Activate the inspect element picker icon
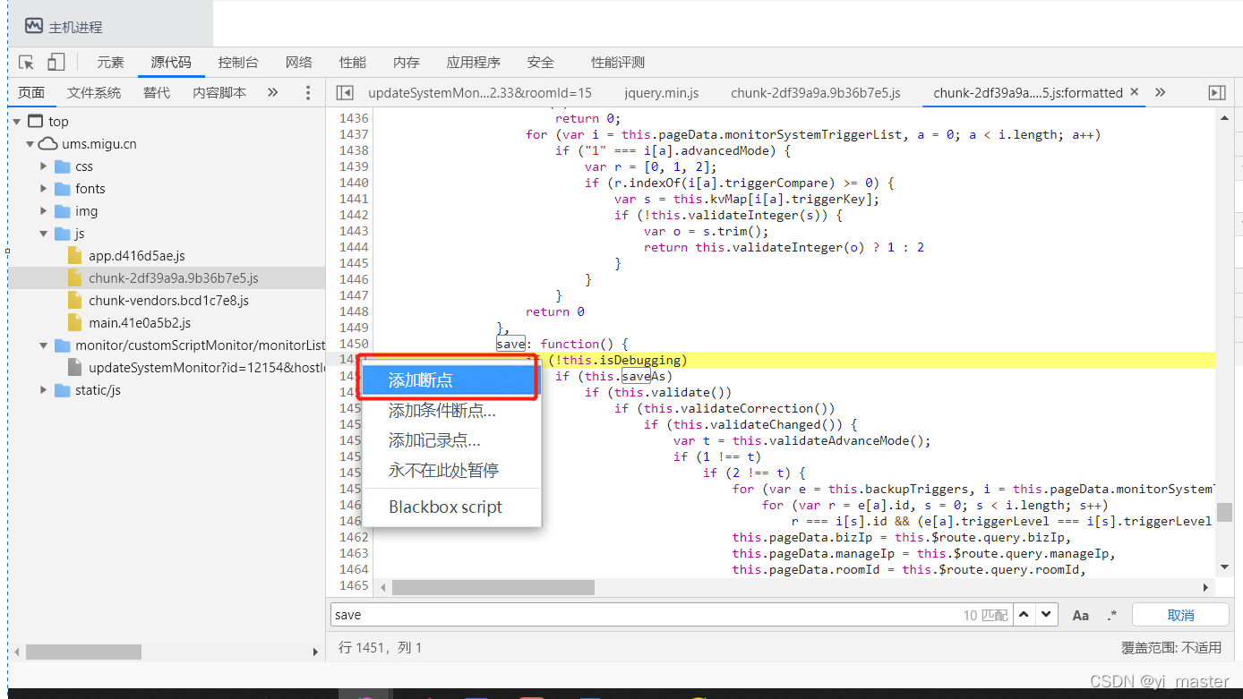 click(x=27, y=62)
